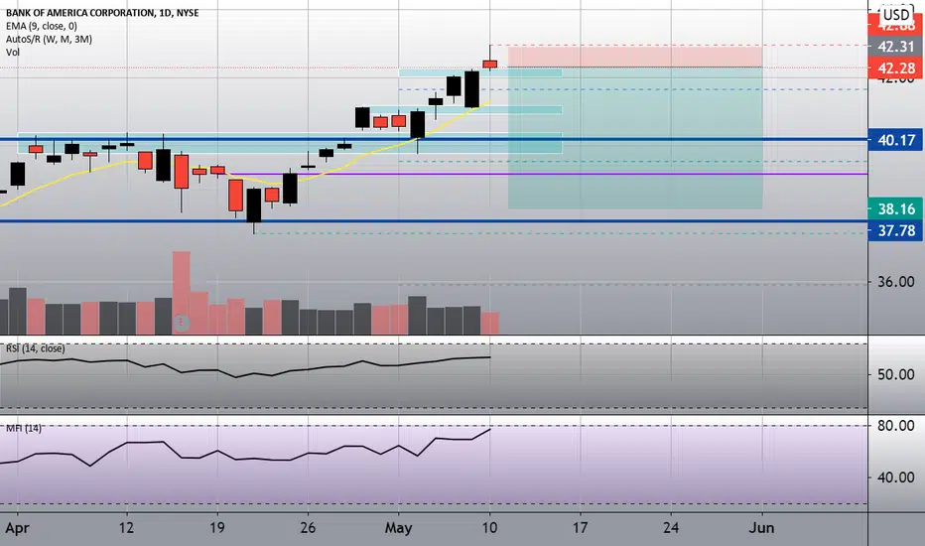Screen dimensions: 925x546
Task: Click the 26 date label on time axis
Action: 308,528
